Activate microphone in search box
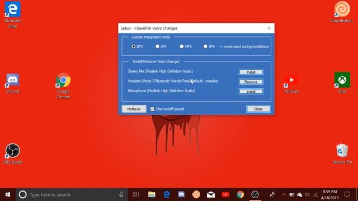 click(x=121, y=195)
